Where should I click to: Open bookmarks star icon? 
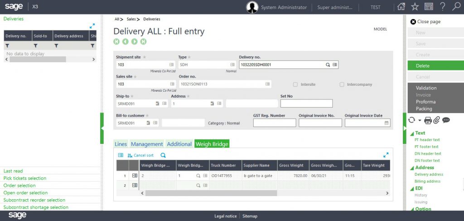(x=415, y=7)
